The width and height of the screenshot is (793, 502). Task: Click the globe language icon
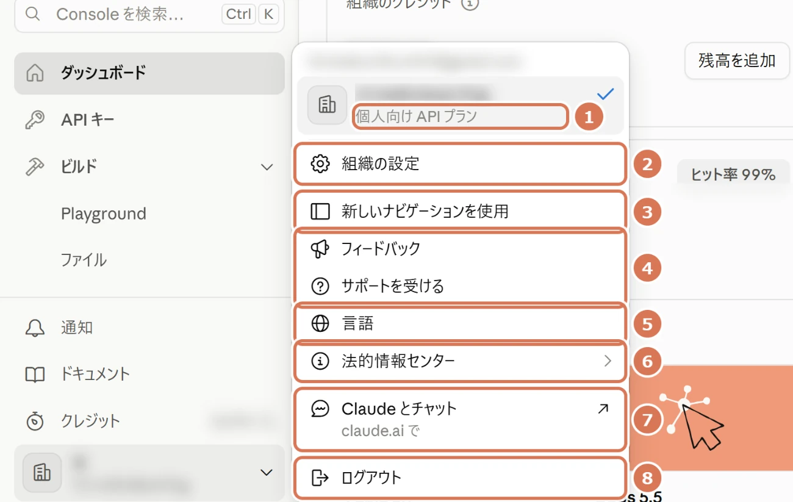tap(320, 324)
